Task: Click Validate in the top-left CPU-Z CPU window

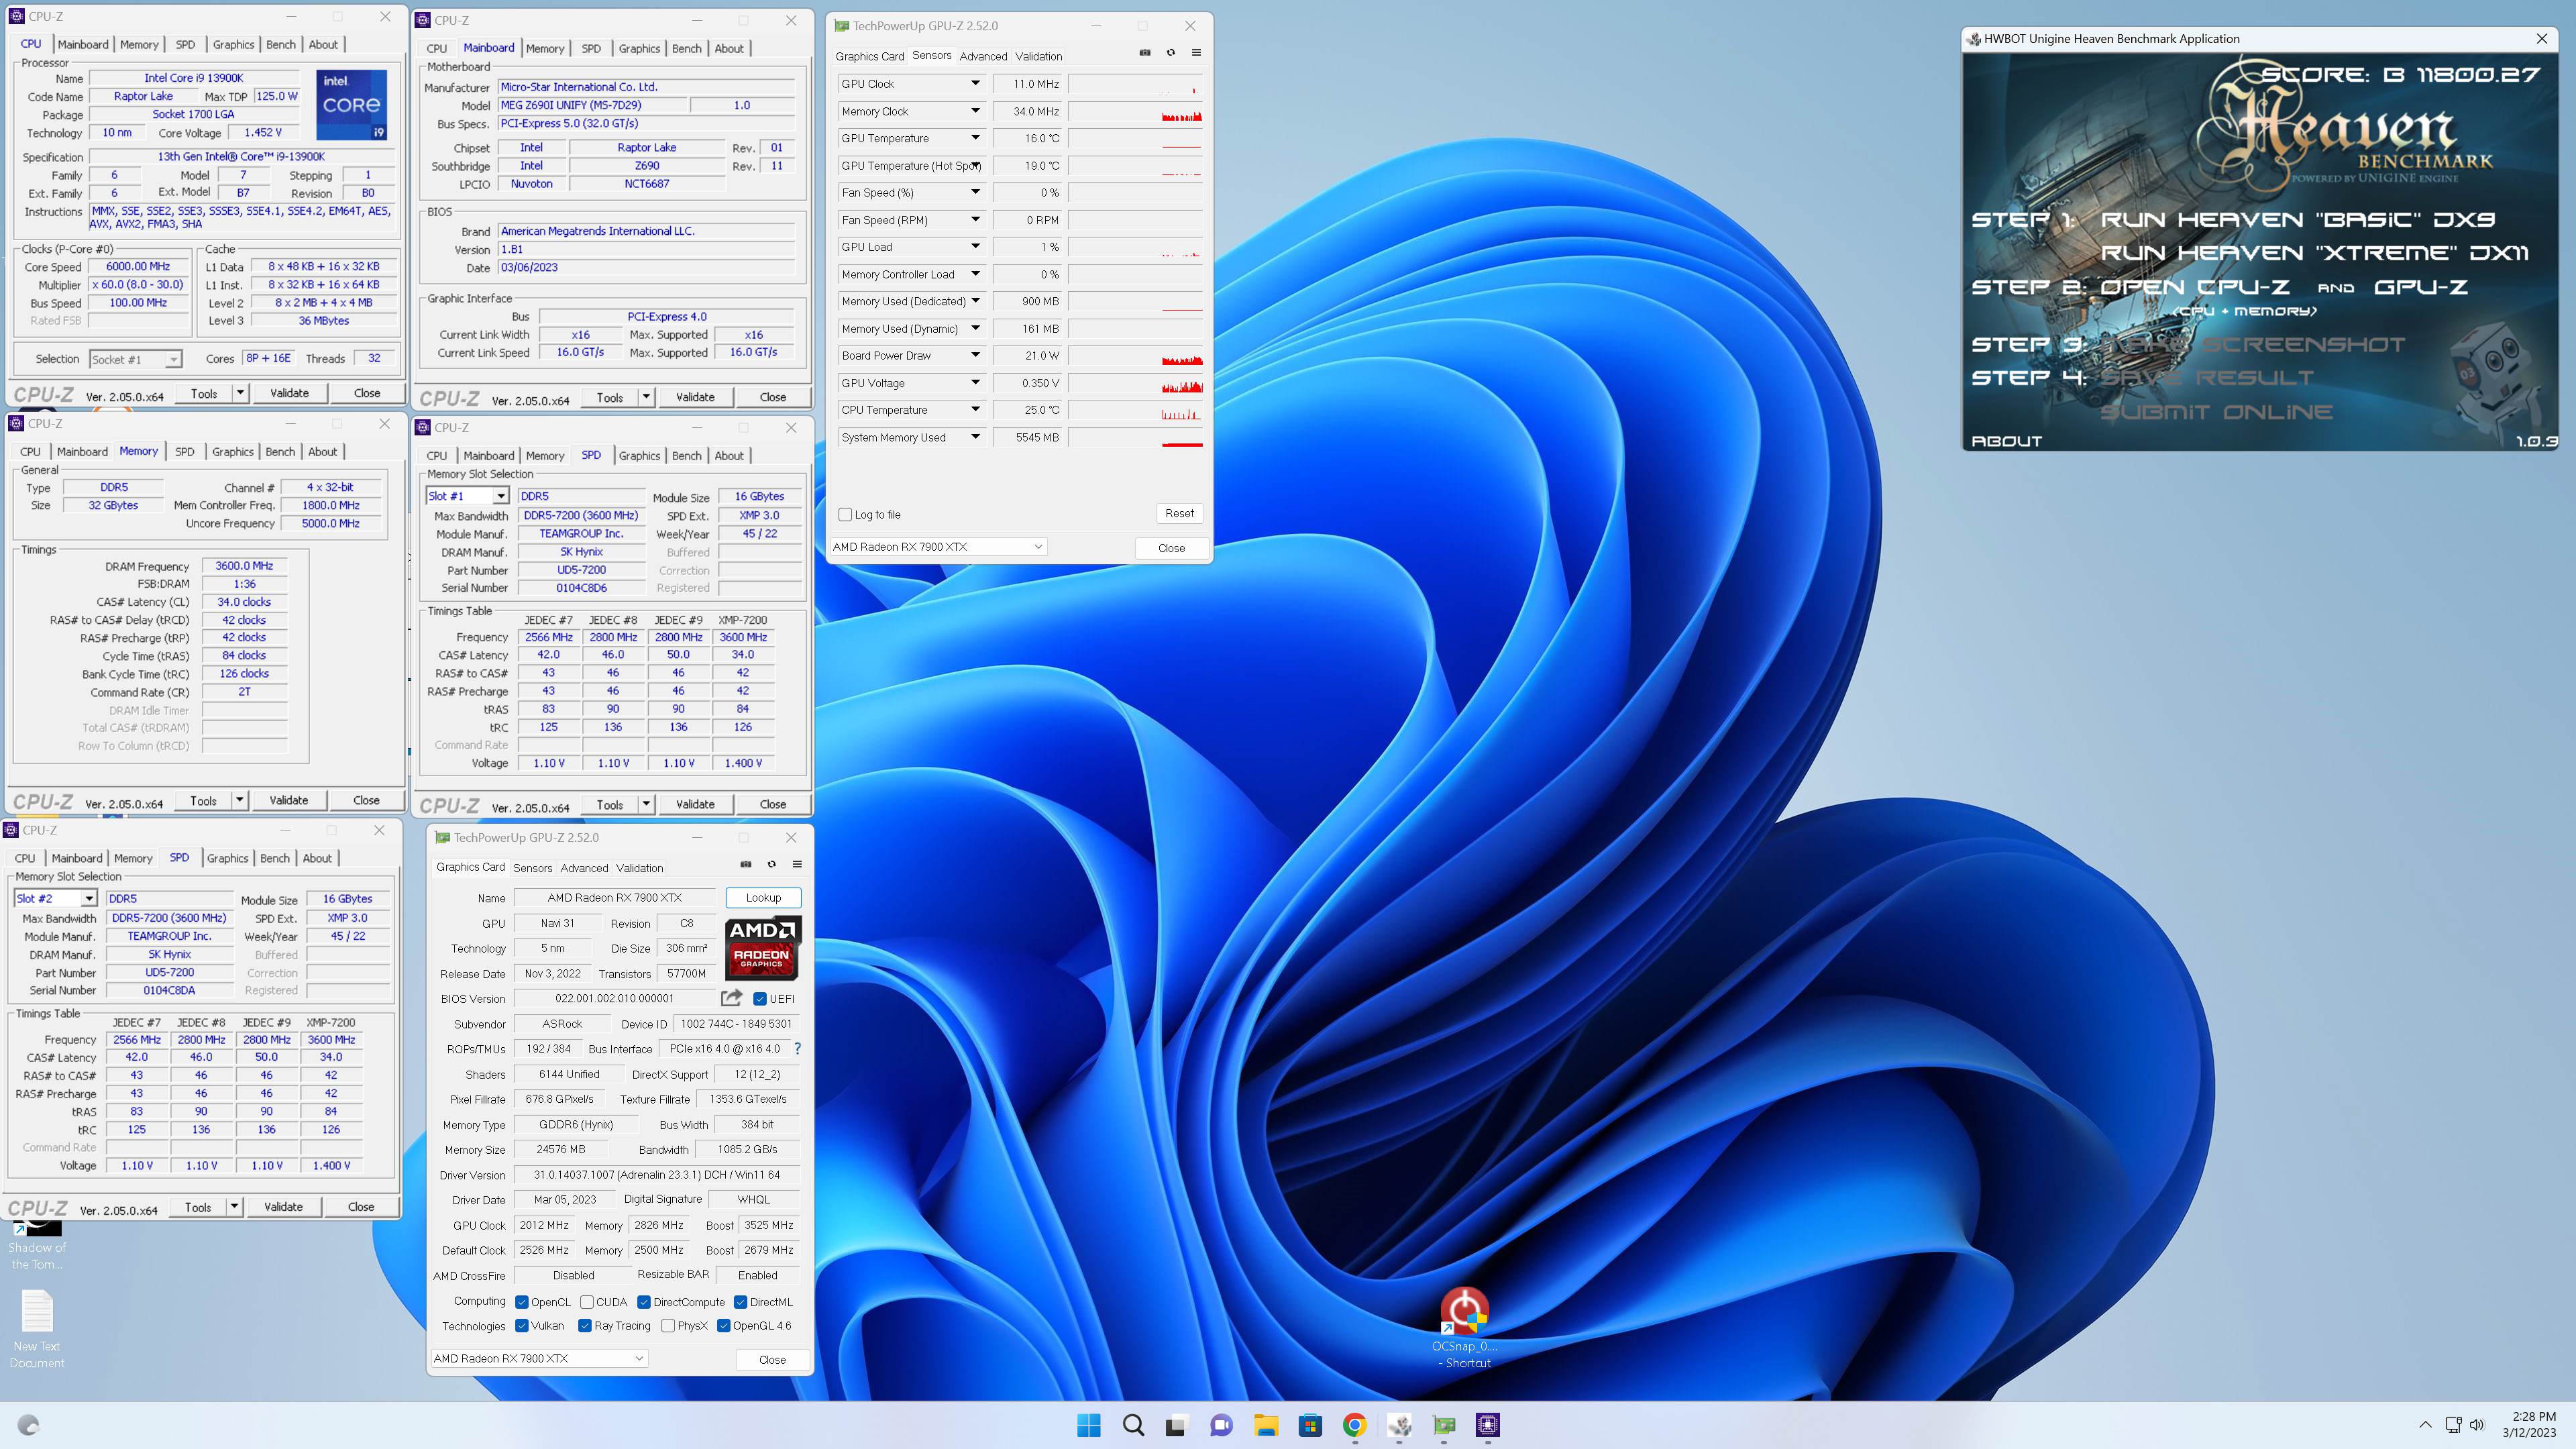Action: tap(289, 393)
